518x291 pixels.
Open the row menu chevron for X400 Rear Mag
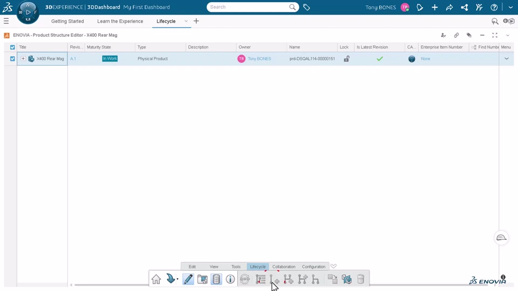coord(507,59)
